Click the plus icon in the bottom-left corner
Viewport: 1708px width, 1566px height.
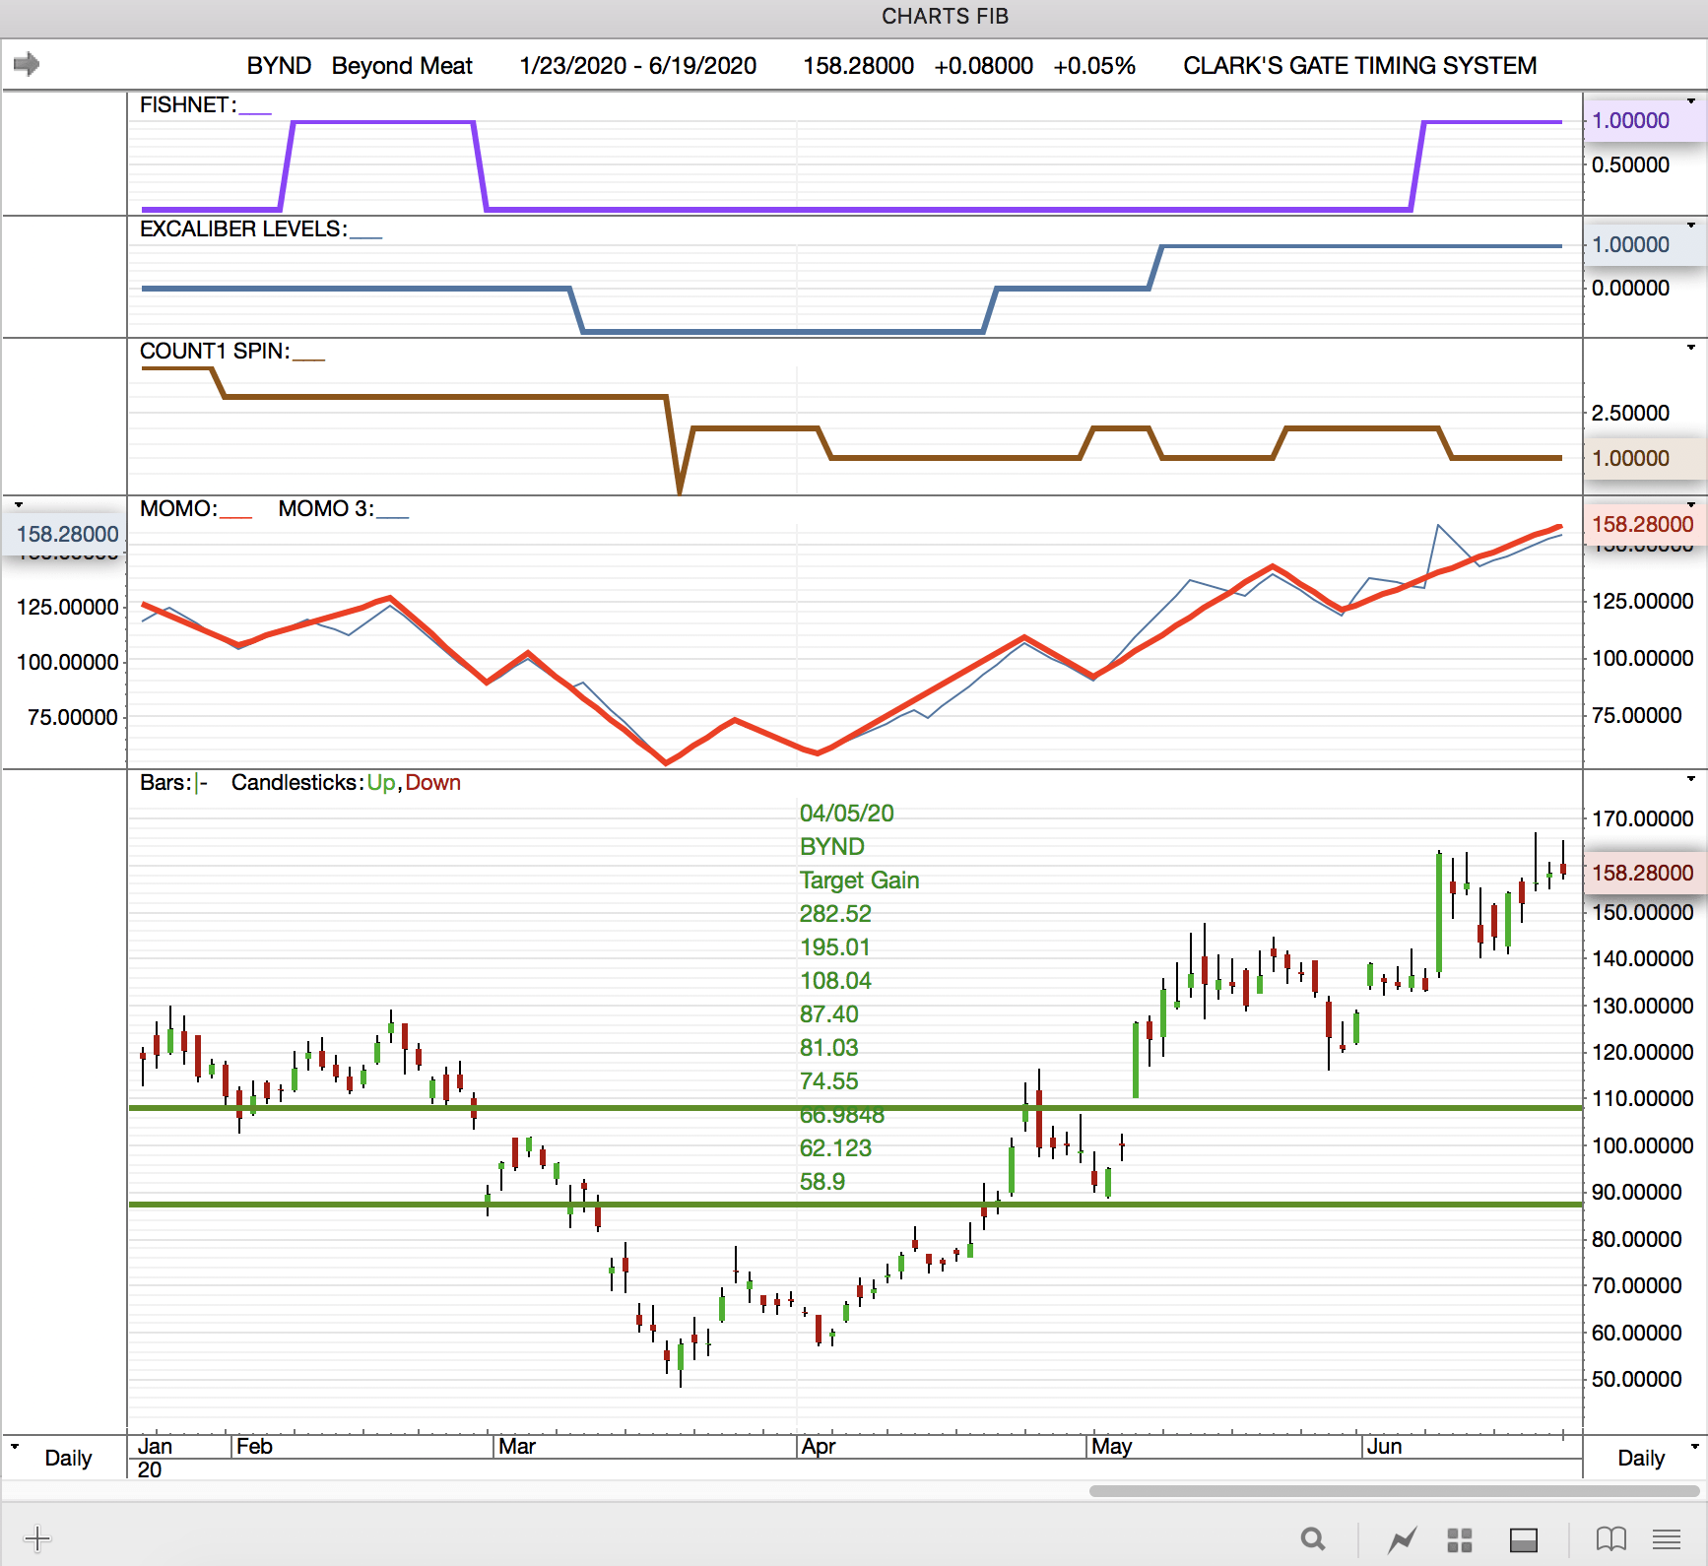pos(36,1538)
